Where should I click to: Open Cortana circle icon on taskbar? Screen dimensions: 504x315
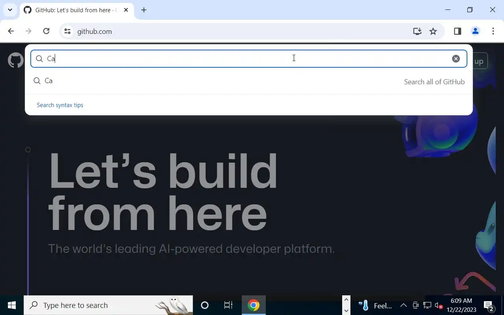click(x=205, y=305)
